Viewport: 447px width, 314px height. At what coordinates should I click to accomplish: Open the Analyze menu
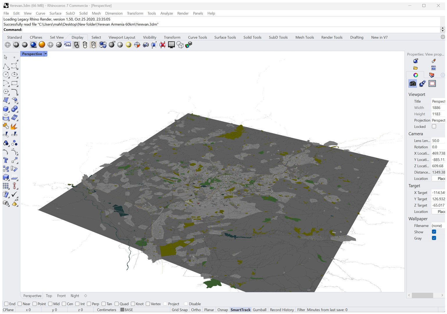point(167,13)
